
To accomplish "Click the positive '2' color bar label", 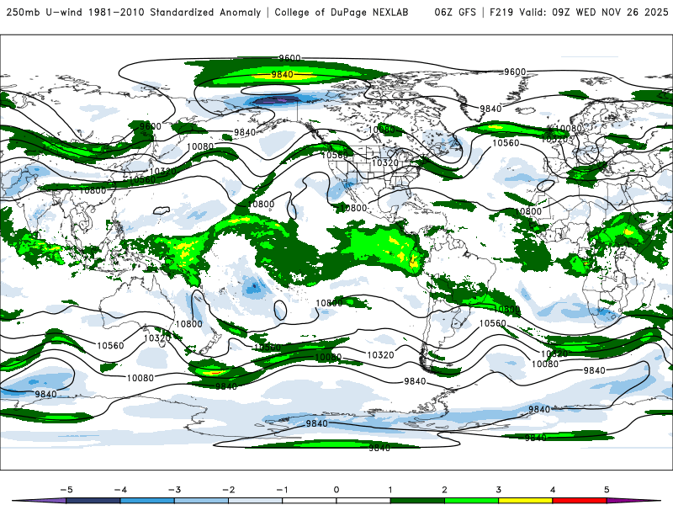I will 444,490.
